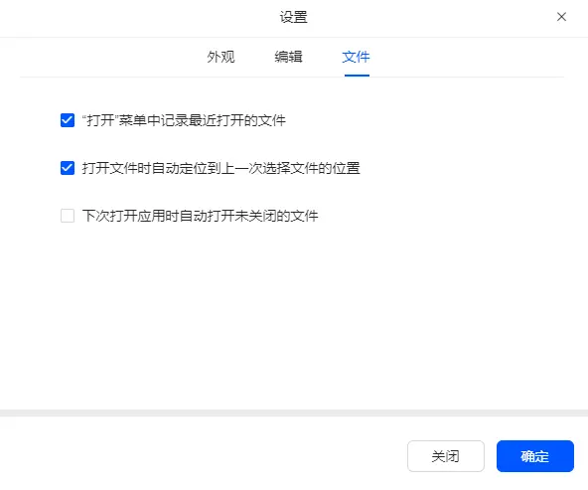Screen dimensions: 588x490
Task: Switch to the 外观 tab
Action: click(x=220, y=57)
